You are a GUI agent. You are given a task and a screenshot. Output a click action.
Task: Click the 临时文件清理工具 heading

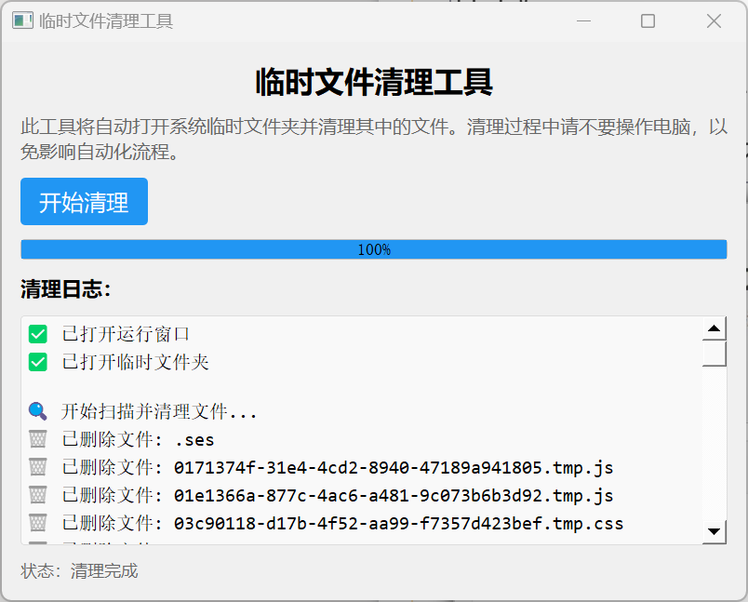(x=374, y=83)
